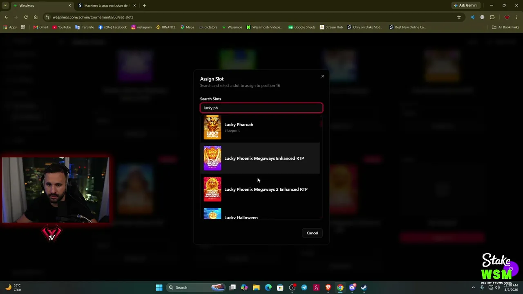The height and width of the screenshot is (294, 523).
Task: Open the Windows Start menu
Action: (x=159, y=287)
